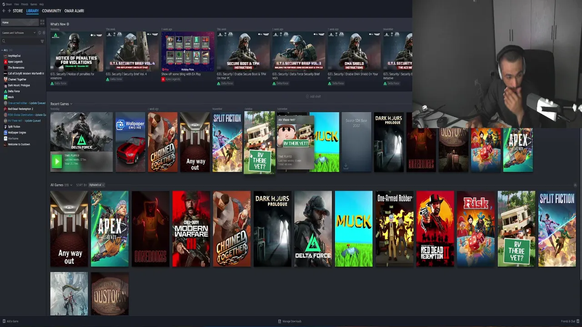
Task: Open One-Armed Robber cover in All Games
Action: tap(394, 228)
